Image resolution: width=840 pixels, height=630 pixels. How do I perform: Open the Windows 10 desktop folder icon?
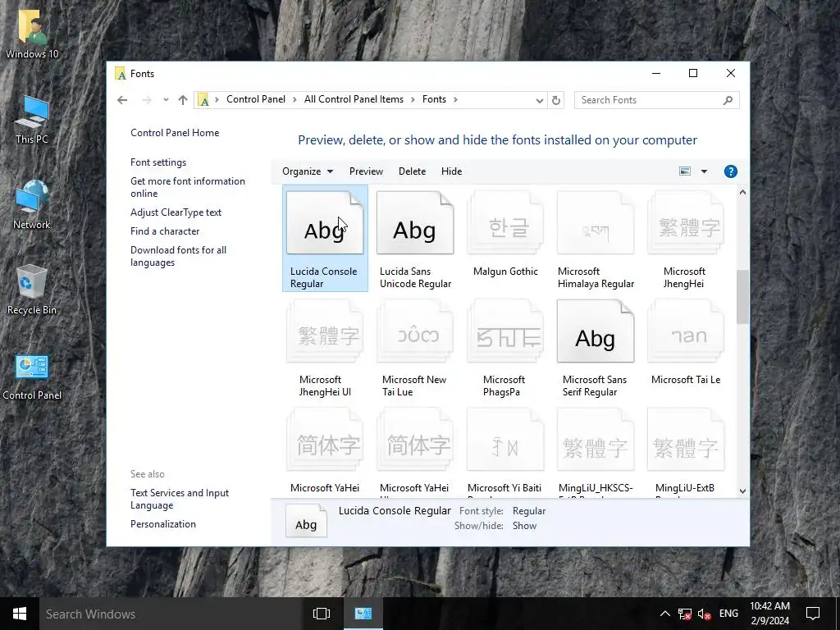click(x=32, y=34)
